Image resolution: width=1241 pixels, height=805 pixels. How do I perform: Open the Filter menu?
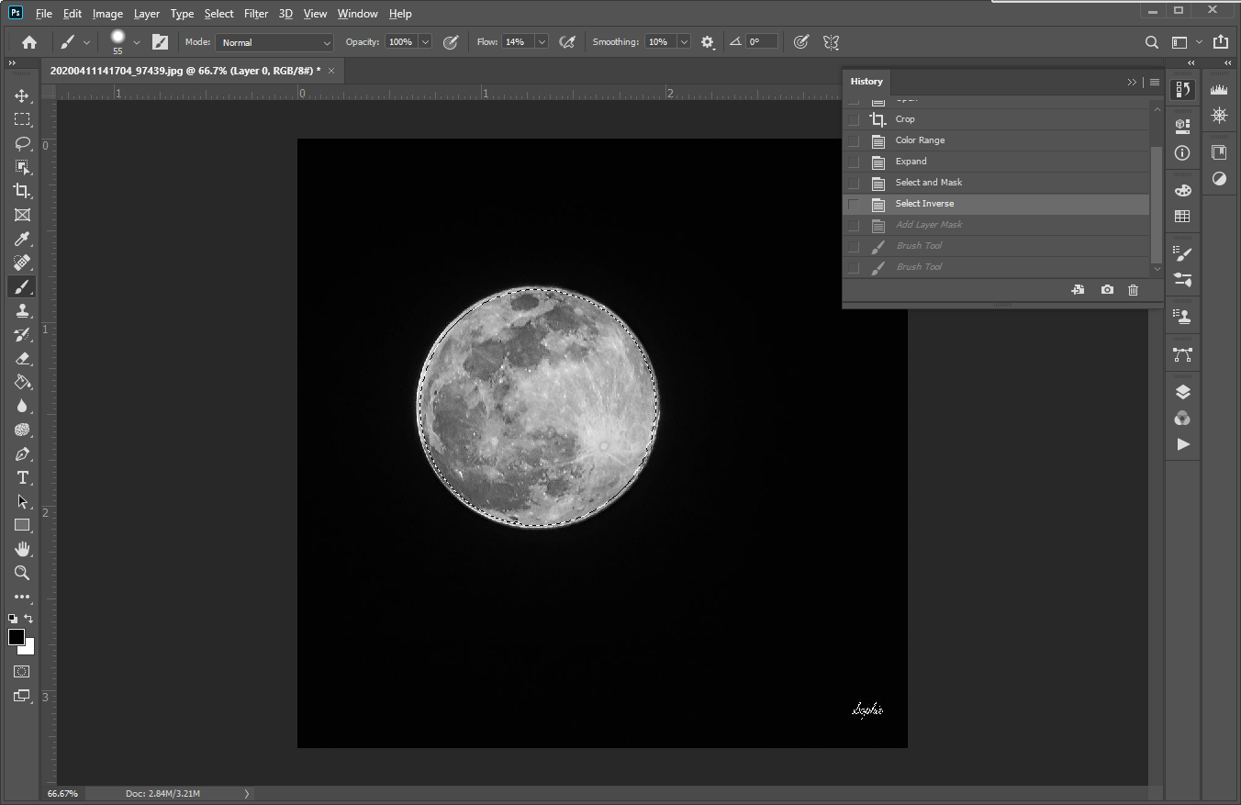pyautogui.click(x=256, y=14)
